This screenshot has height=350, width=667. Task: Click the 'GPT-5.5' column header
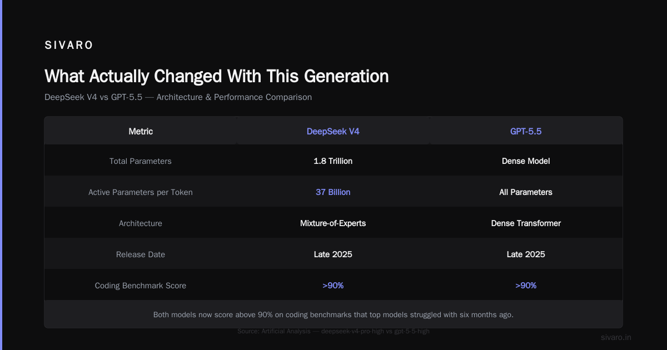526,132
